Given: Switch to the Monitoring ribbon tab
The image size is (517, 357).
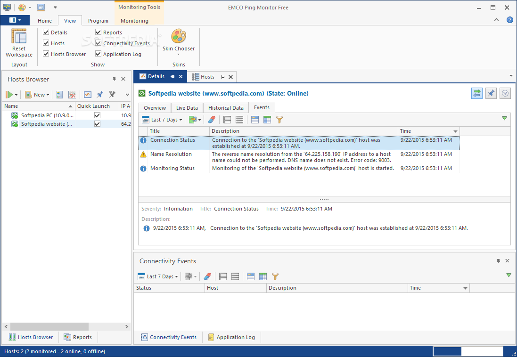Looking at the screenshot, I should pyautogui.click(x=134, y=20).
